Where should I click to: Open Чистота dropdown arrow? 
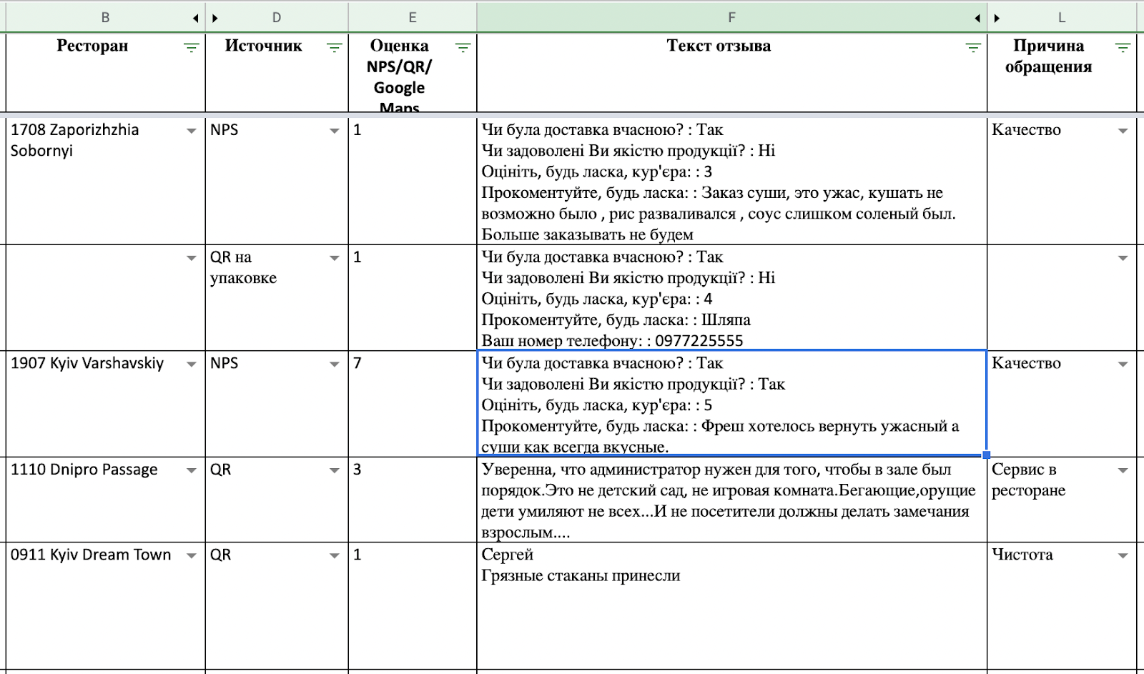coord(1123,556)
